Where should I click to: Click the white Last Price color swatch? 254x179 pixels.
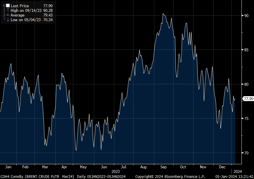8,6
